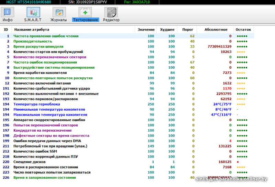Select Время раскрутки шпинделя row
This screenshot has width=275, height=187.
coord(127,46)
